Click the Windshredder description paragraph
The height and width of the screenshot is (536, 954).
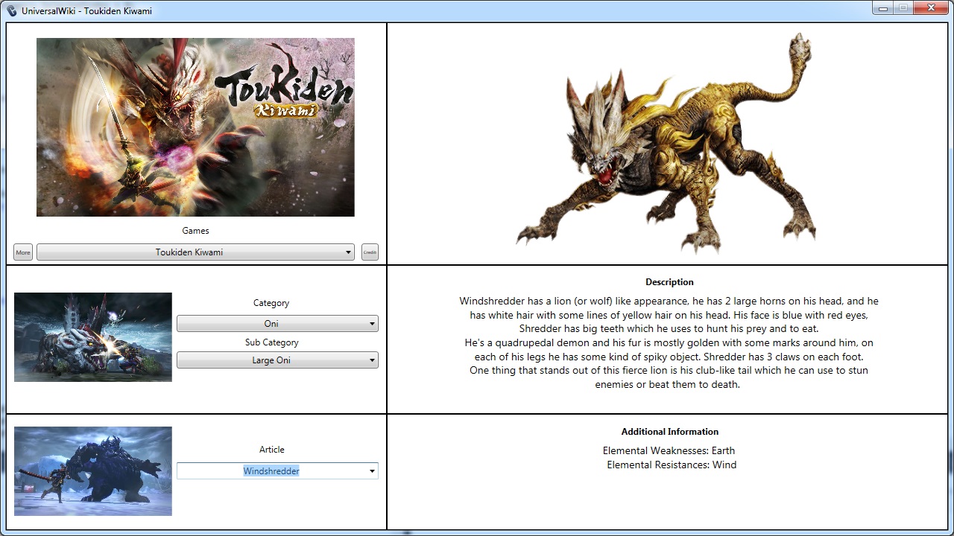tap(669, 342)
